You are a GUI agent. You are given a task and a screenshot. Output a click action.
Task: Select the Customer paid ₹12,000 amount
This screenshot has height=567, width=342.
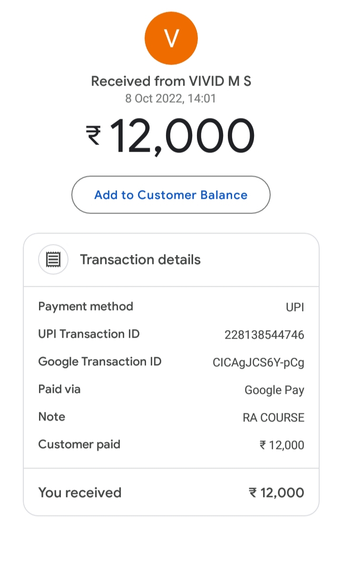(x=282, y=445)
